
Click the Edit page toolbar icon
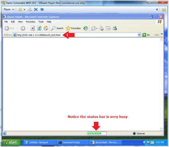tap(108, 29)
